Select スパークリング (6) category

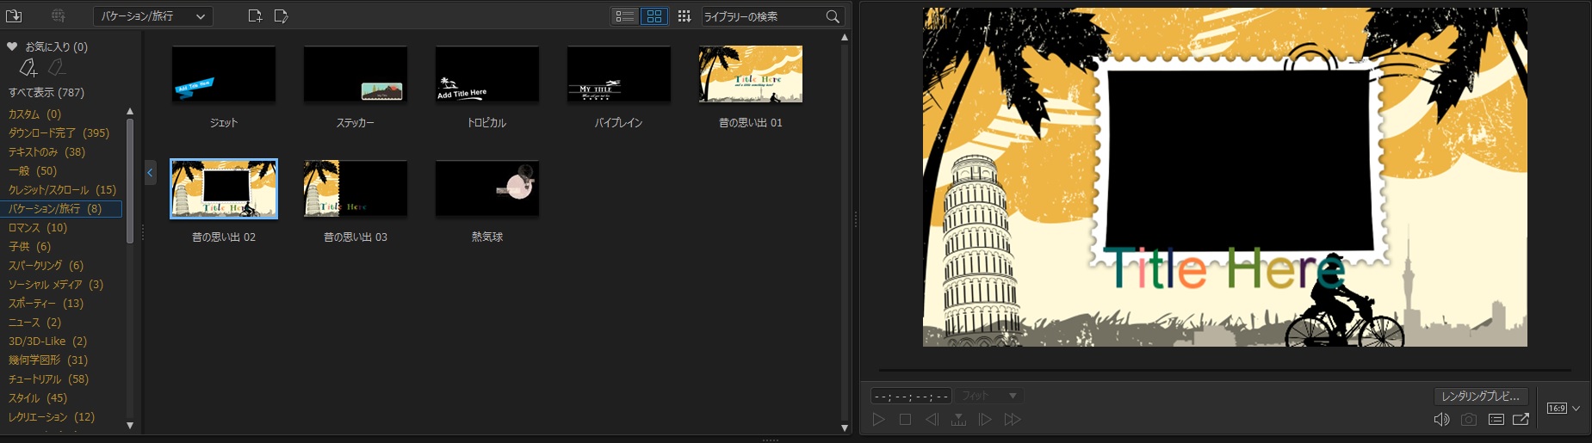tap(46, 265)
